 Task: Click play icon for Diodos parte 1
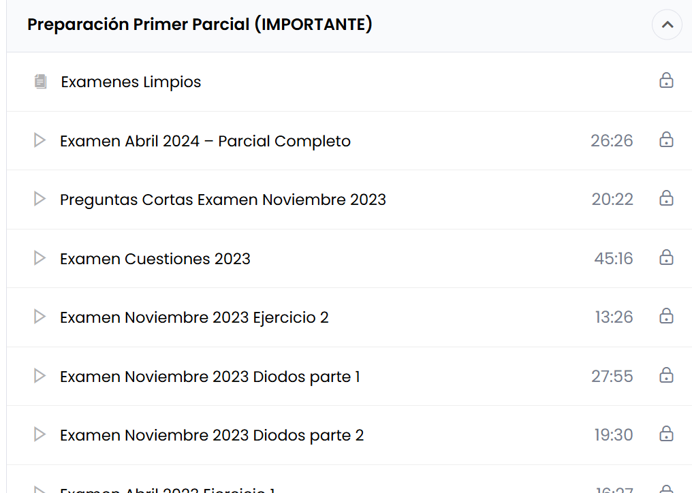(40, 376)
